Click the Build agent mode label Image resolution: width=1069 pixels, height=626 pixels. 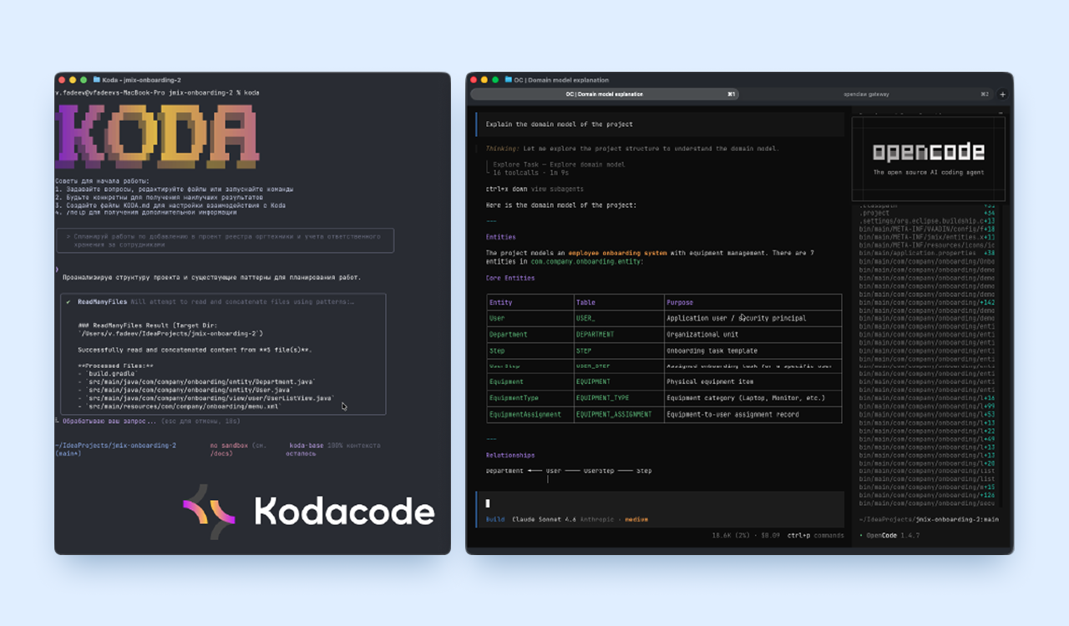[494, 519]
